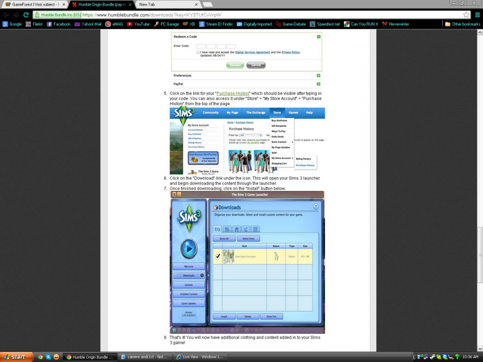Open the Facebook bookmark

coord(59,24)
